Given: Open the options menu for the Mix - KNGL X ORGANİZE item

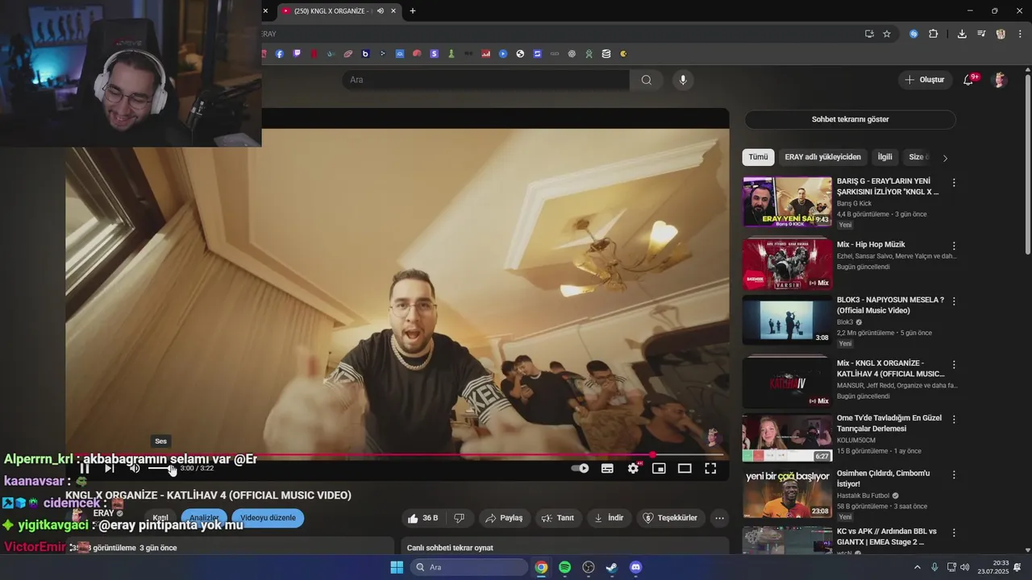Looking at the screenshot, I should (954, 364).
